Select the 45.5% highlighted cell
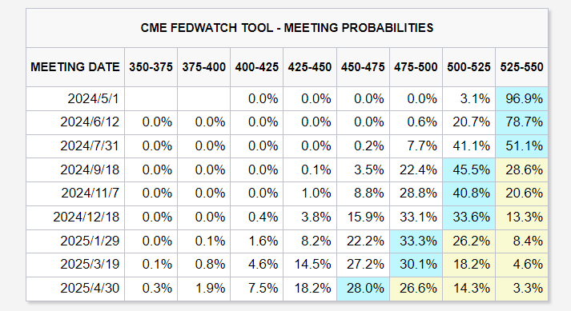 [x=469, y=169]
